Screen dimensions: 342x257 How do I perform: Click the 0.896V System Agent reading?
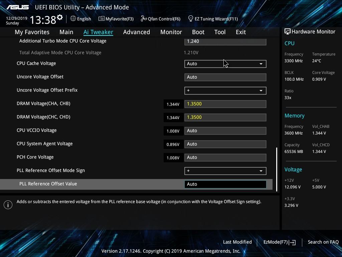173,145
